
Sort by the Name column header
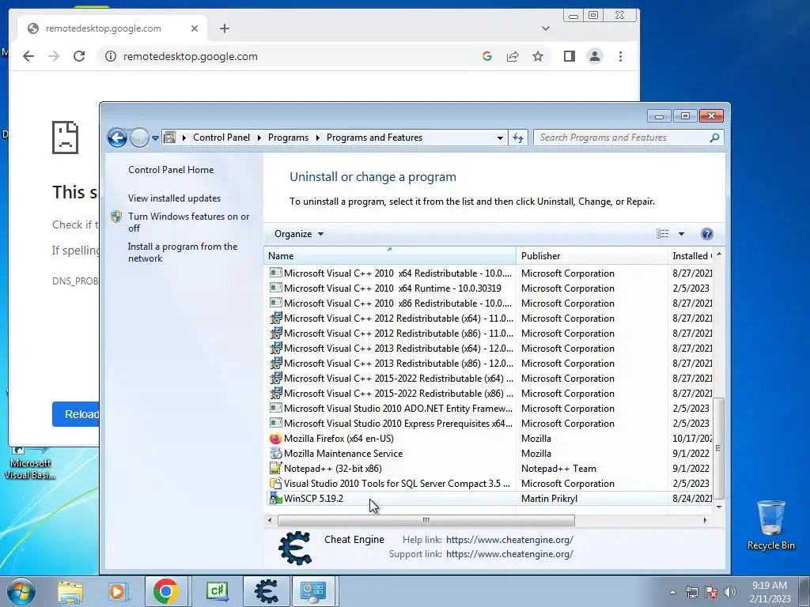point(390,256)
